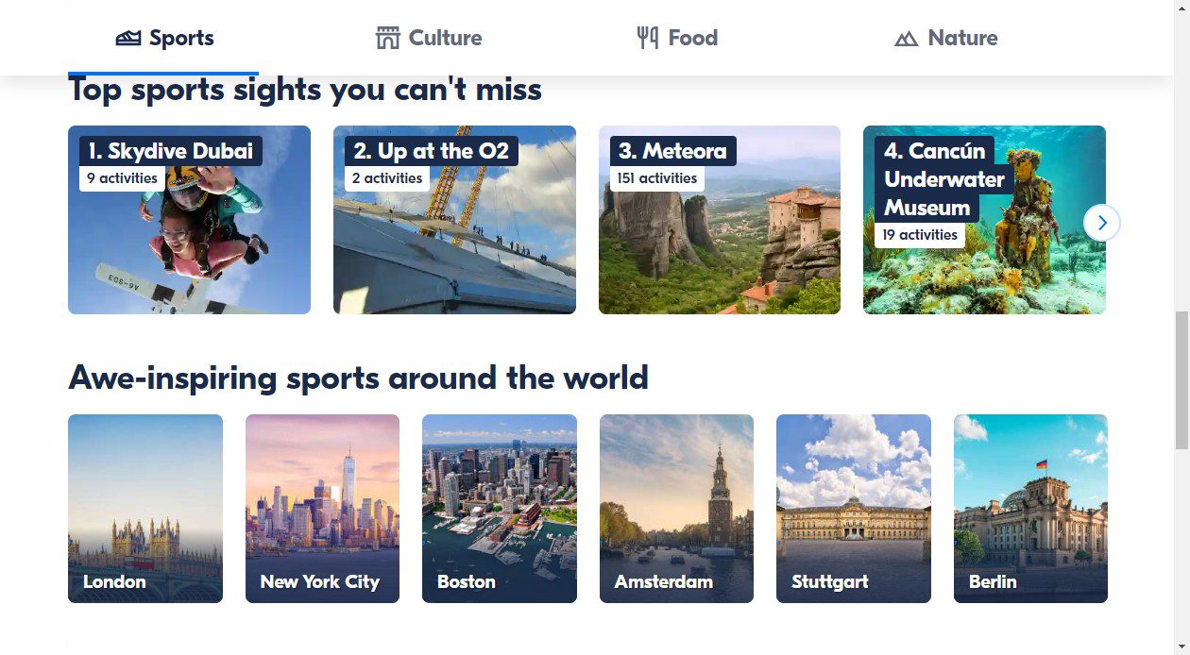This screenshot has width=1190, height=655.
Task: Select the Amsterdam destination tile
Action: [x=676, y=508]
